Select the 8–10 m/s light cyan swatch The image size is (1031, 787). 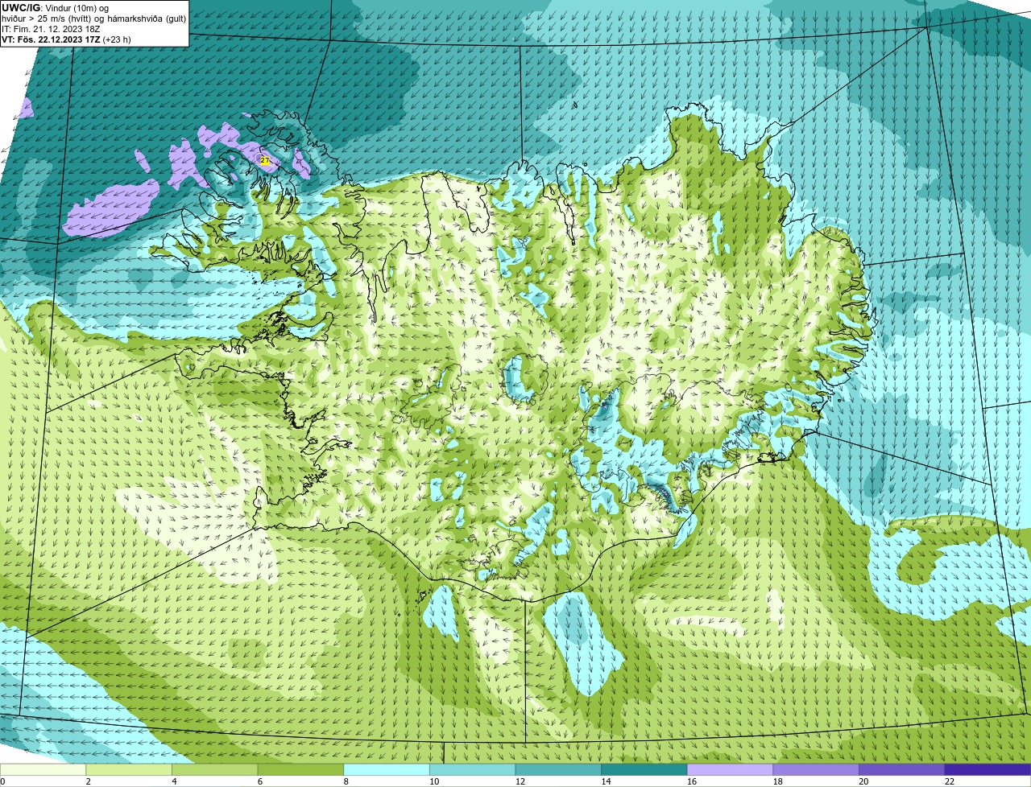click(x=387, y=769)
